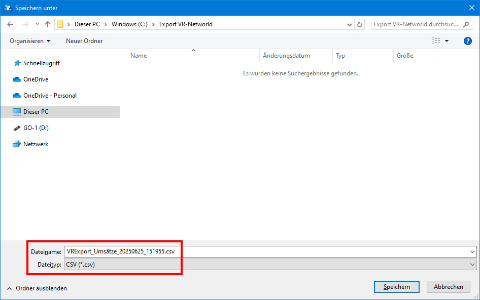This screenshot has width=480, height=300.
Task: Sort by the Typ column
Action: pyautogui.click(x=340, y=56)
